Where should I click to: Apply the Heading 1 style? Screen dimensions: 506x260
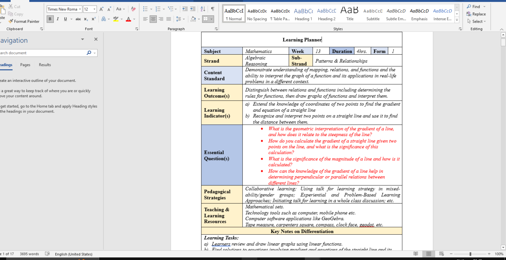(303, 13)
